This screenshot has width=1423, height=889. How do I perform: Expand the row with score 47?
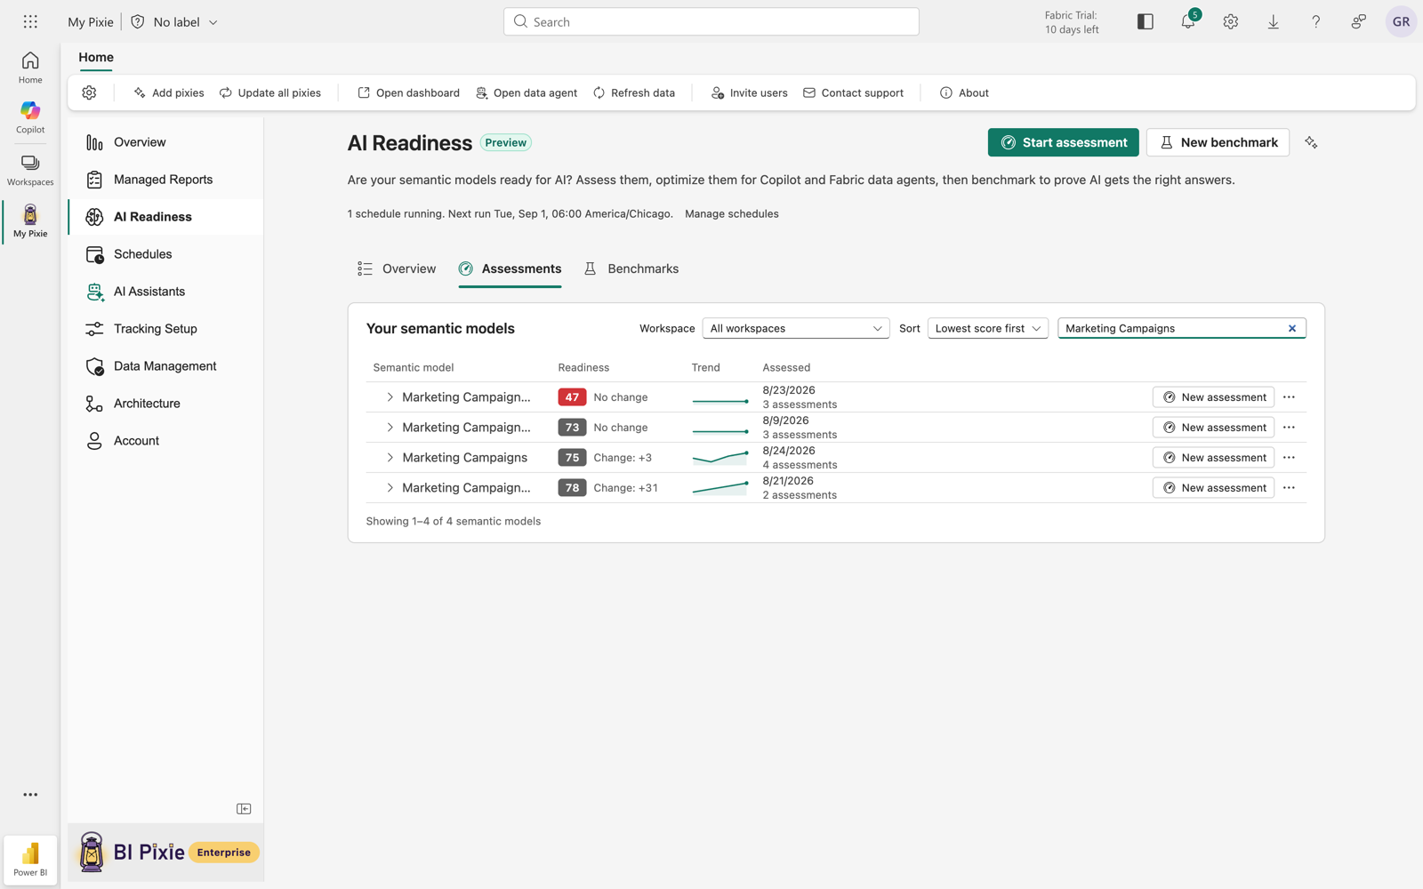[390, 397]
